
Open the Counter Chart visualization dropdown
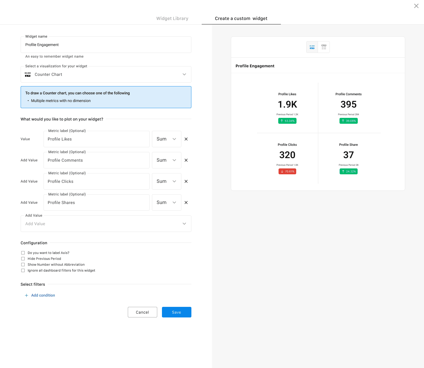tap(106, 74)
